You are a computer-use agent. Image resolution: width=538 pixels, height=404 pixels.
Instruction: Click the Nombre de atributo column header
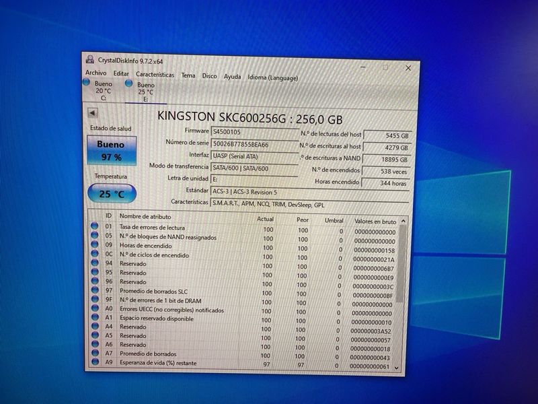point(145,216)
